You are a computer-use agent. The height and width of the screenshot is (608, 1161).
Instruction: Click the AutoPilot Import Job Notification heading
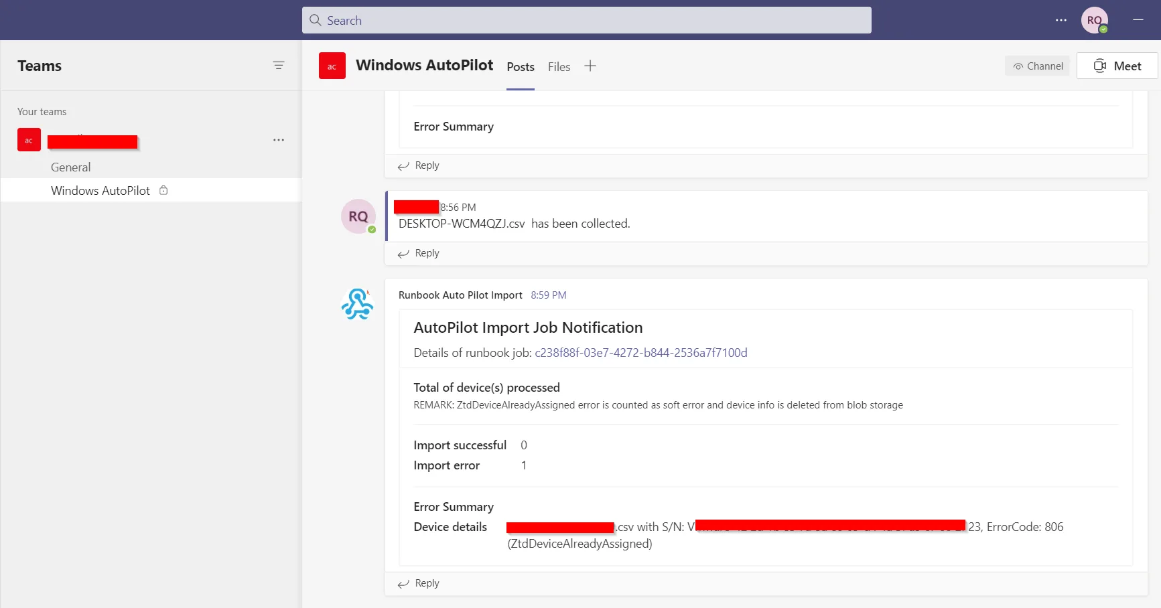(528, 327)
